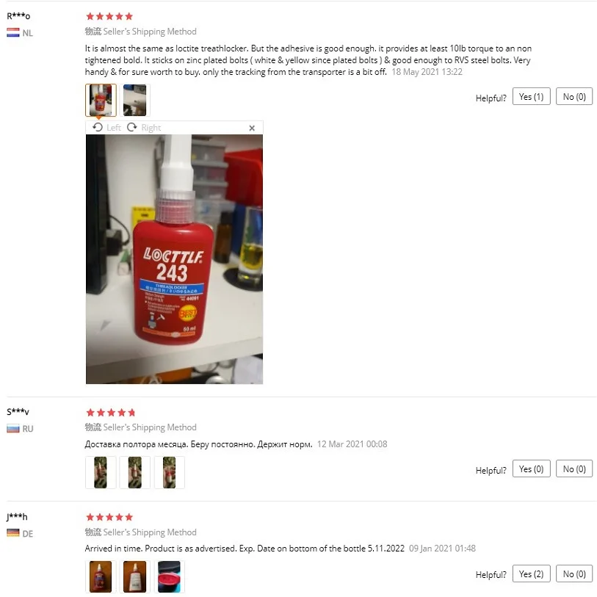Open second thumbnail in R***o's review
The image size is (597, 597).
tap(135, 100)
